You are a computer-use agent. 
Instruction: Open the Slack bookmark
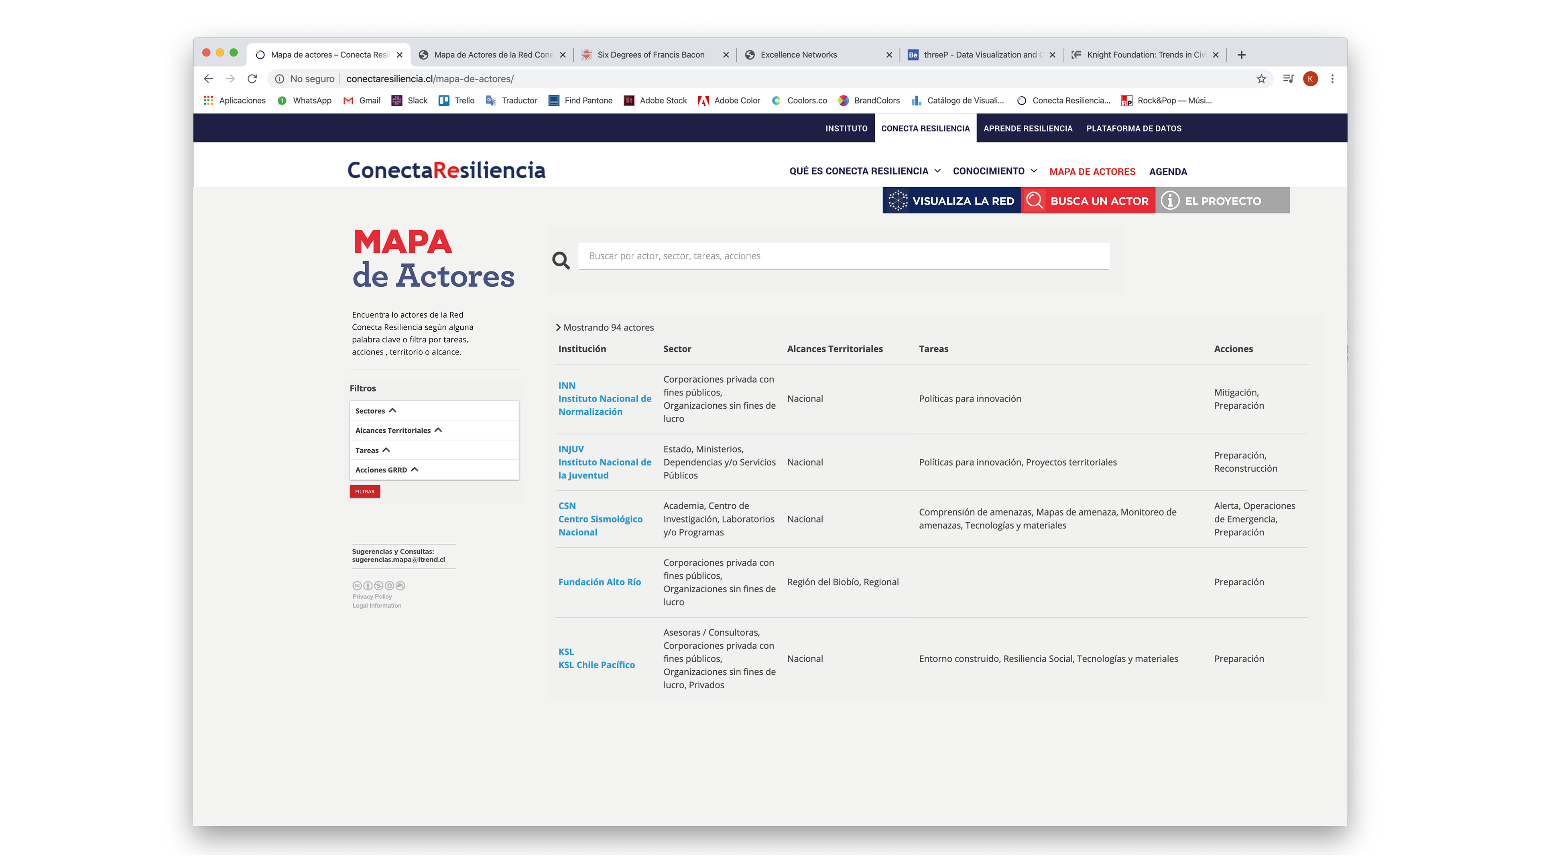410,100
